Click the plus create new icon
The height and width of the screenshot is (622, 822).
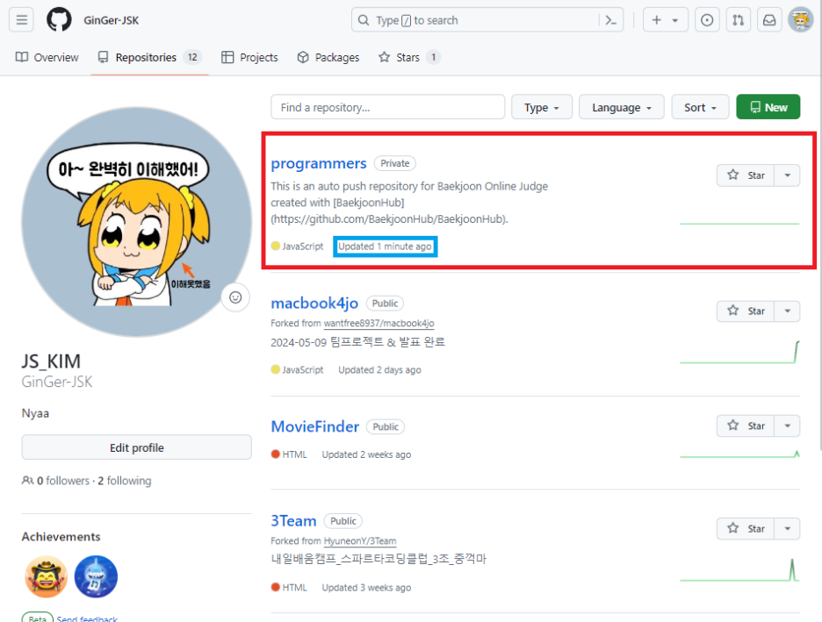[x=656, y=20]
